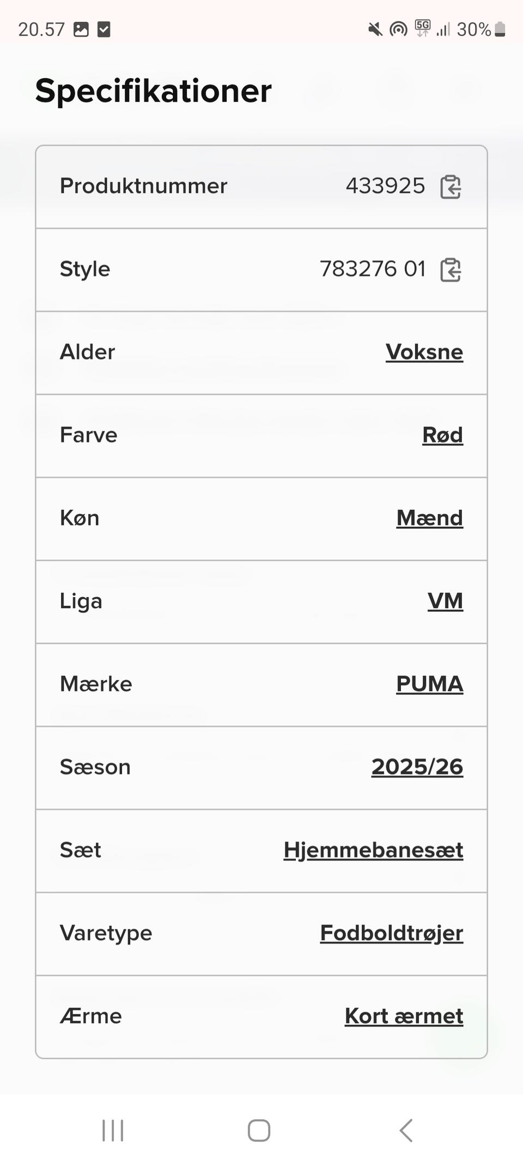Screen dimensions: 523x1164
Task: Open the Kort ærmet sleeve link
Action: (x=404, y=1016)
